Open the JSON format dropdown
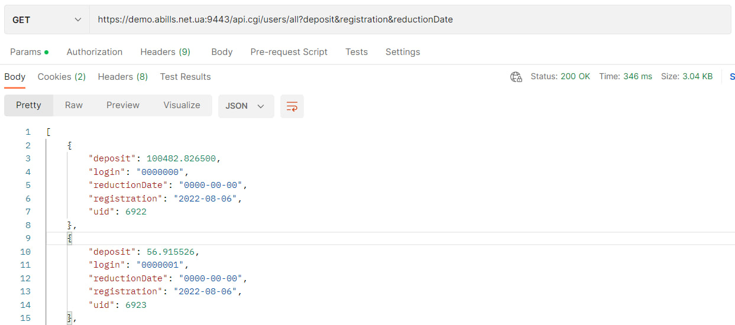This screenshot has width=735, height=325. pos(245,106)
